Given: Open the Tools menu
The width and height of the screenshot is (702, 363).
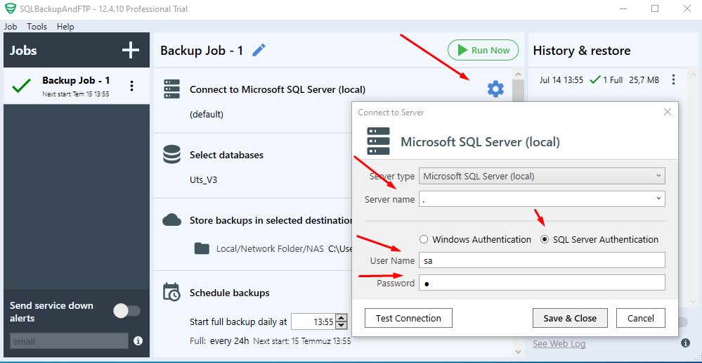Looking at the screenshot, I should [x=37, y=27].
